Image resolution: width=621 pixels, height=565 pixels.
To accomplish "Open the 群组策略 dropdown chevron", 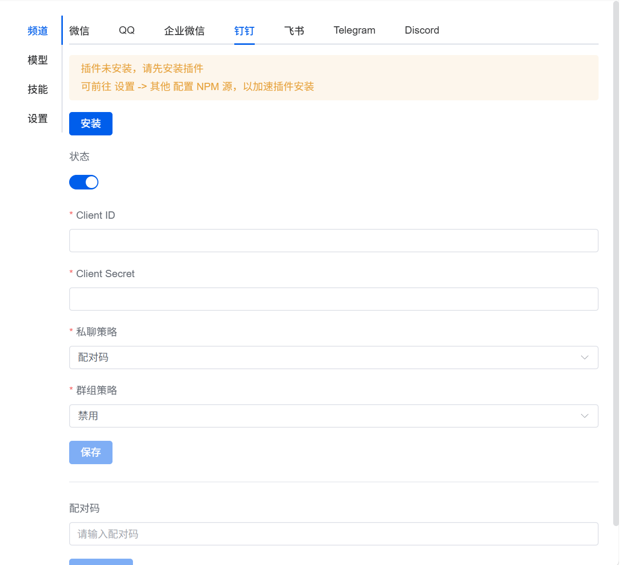I will [x=584, y=416].
